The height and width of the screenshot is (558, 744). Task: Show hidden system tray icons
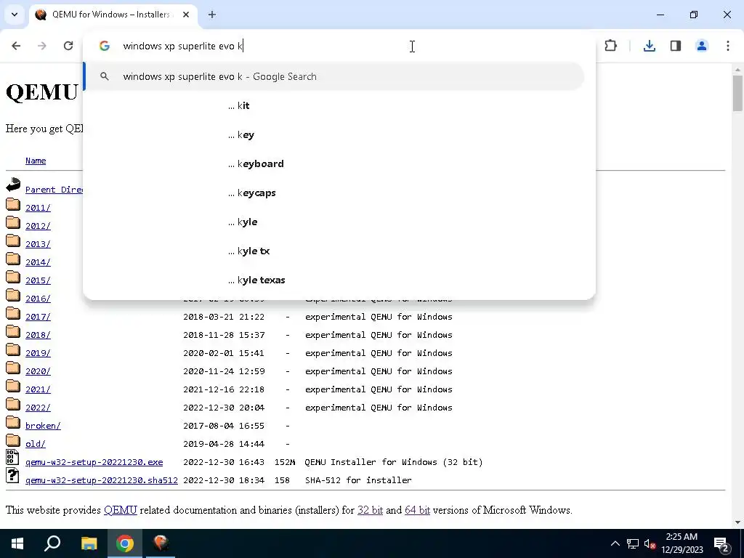(615, 543)
